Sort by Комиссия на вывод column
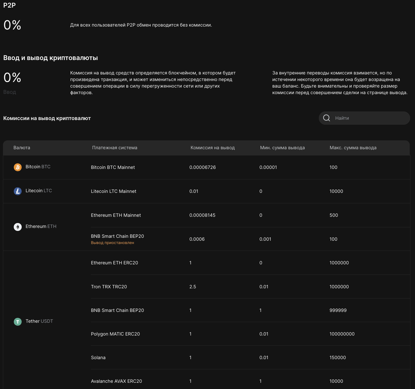The width and height of the screenshot is (415, 389). 213,148
